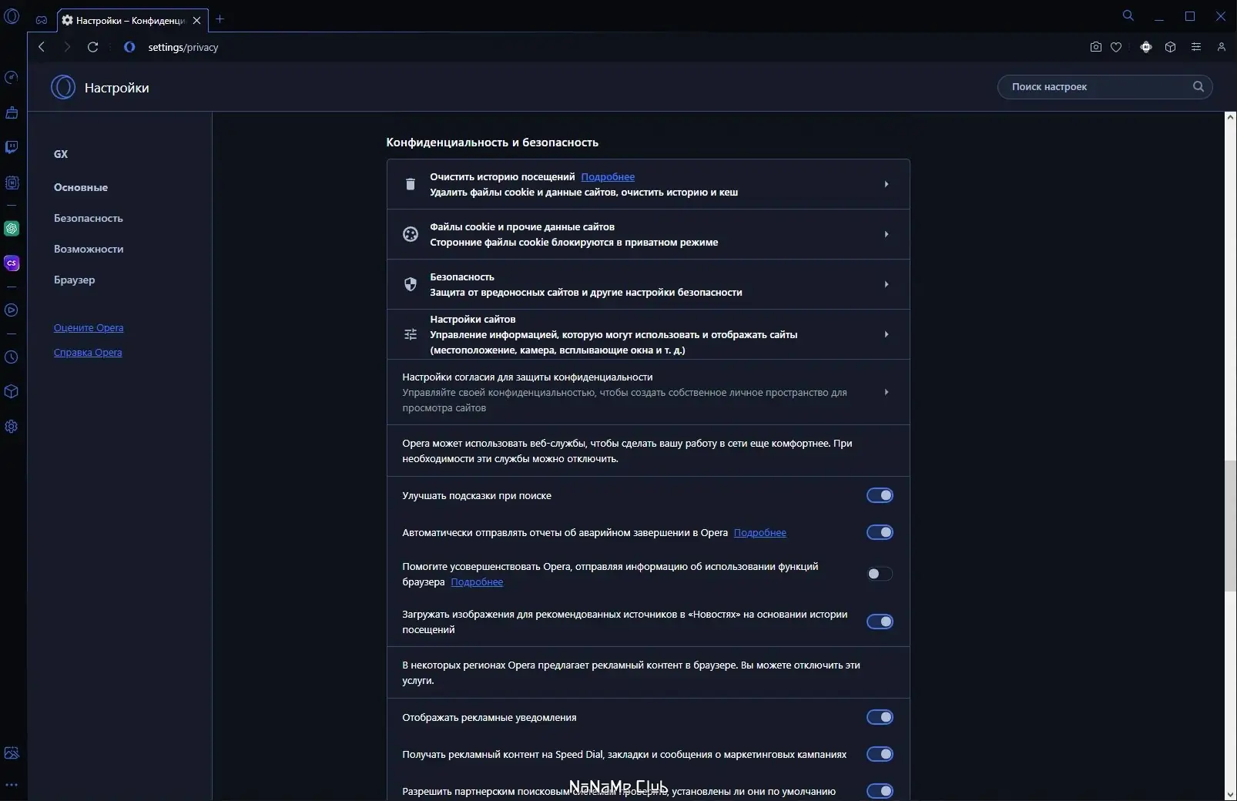Open the 'Оцените Opera' link
This screenshot has width=1237, height=801.
pos(89,327)
